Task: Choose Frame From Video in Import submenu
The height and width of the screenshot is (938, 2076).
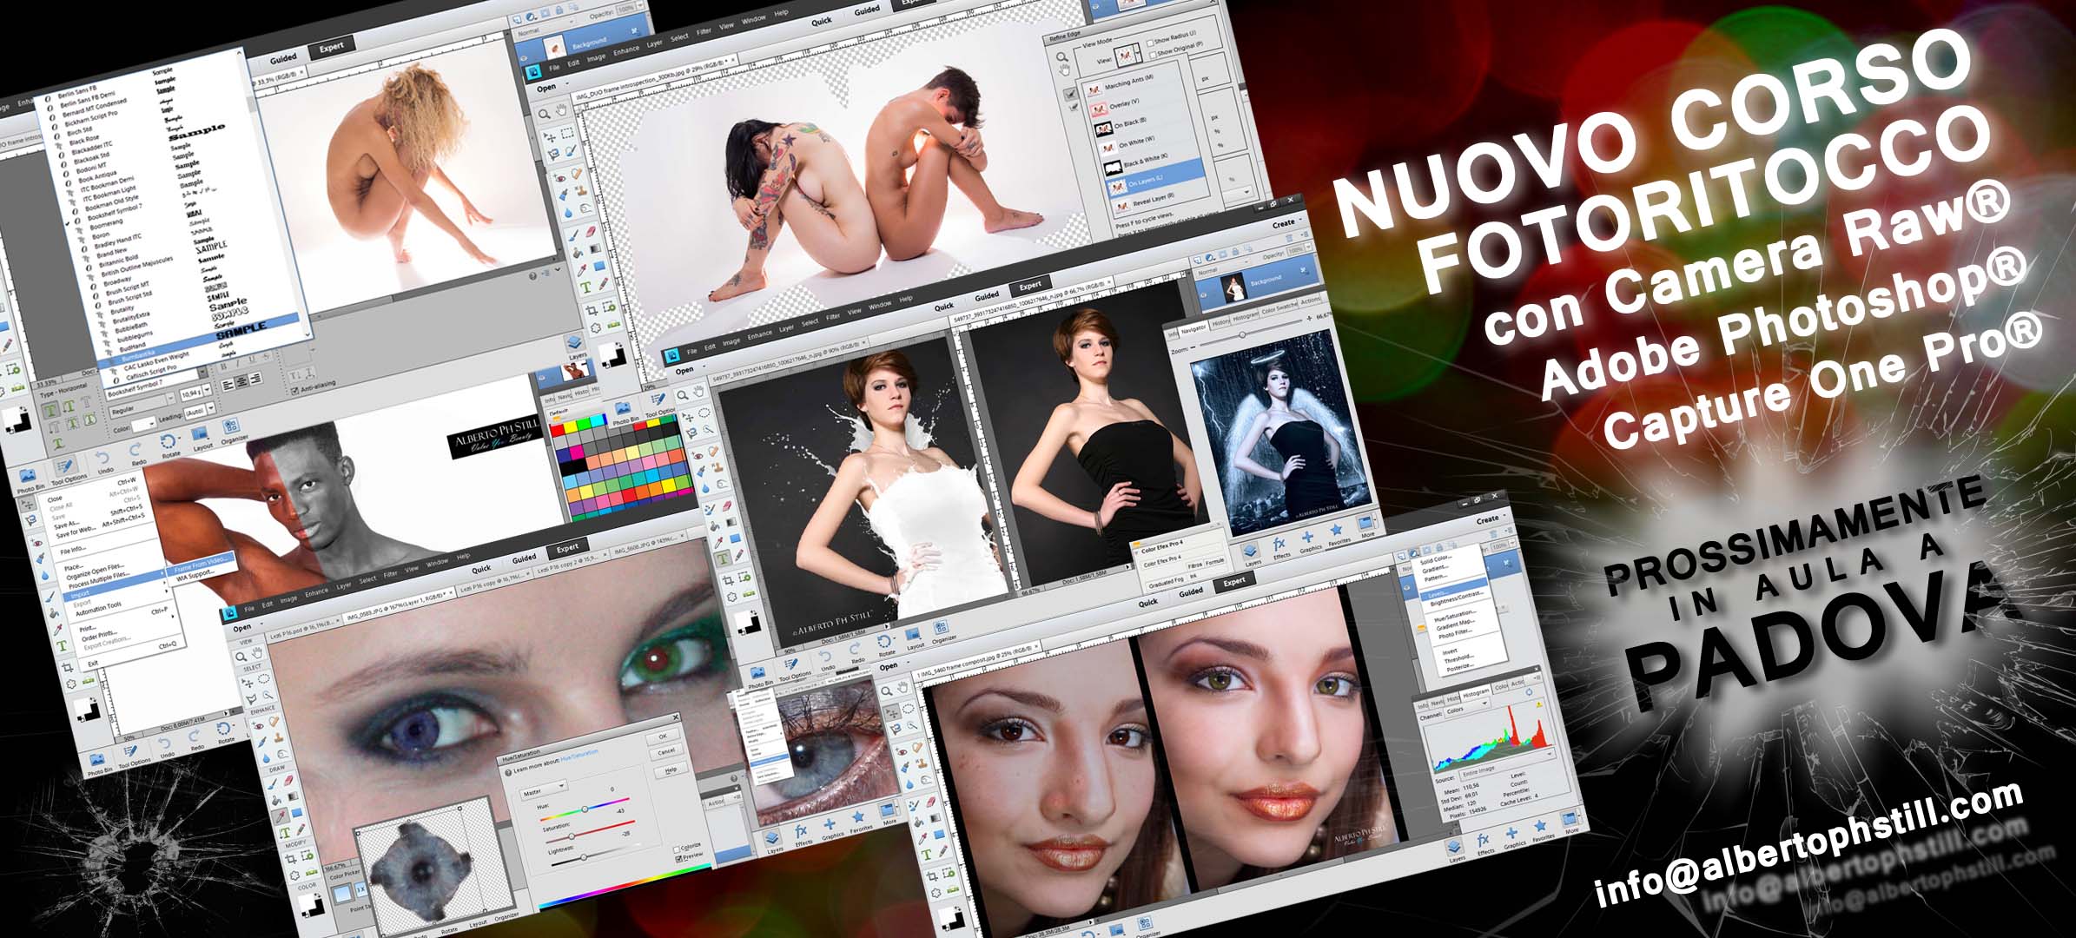Action: pyautogui.click(x=200, y=566)
